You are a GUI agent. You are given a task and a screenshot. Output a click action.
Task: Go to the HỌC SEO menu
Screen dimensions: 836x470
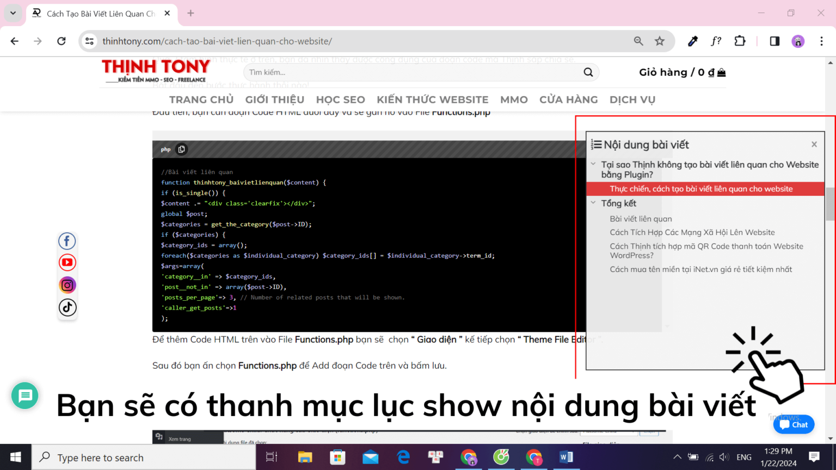point(340,100)
